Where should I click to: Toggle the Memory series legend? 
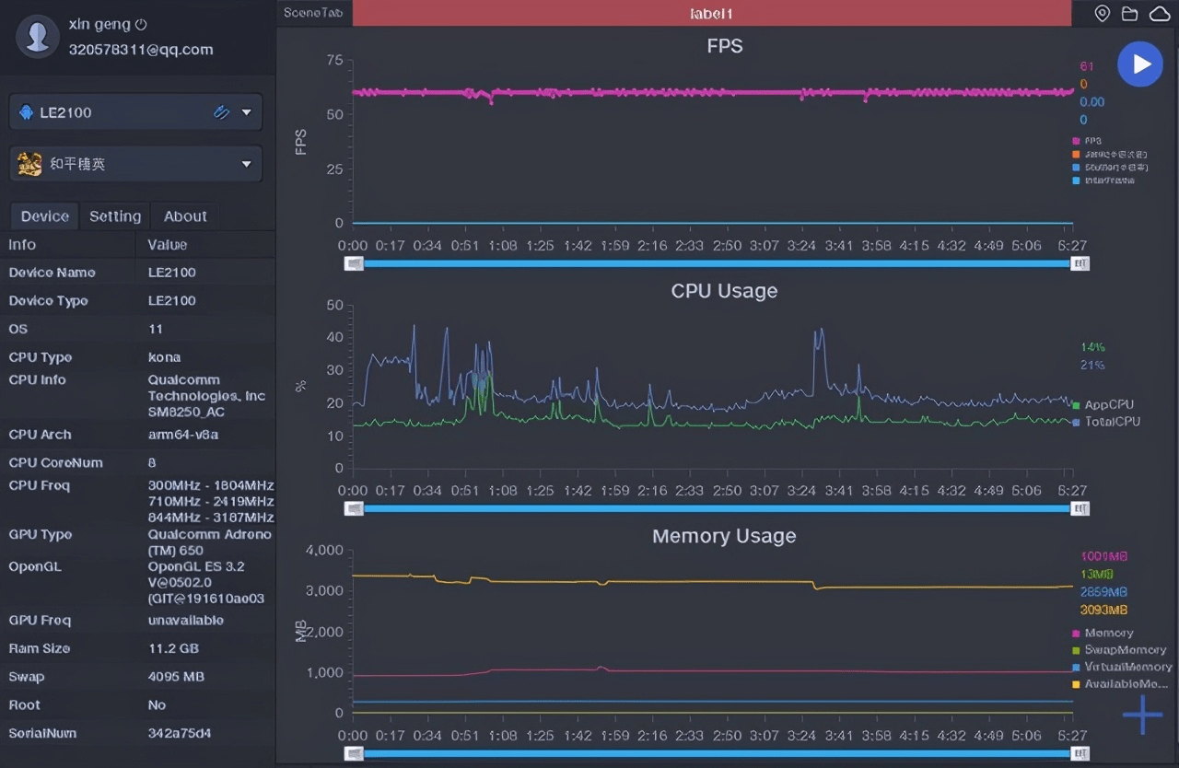pyautogui.click(x=1103, y=633)
